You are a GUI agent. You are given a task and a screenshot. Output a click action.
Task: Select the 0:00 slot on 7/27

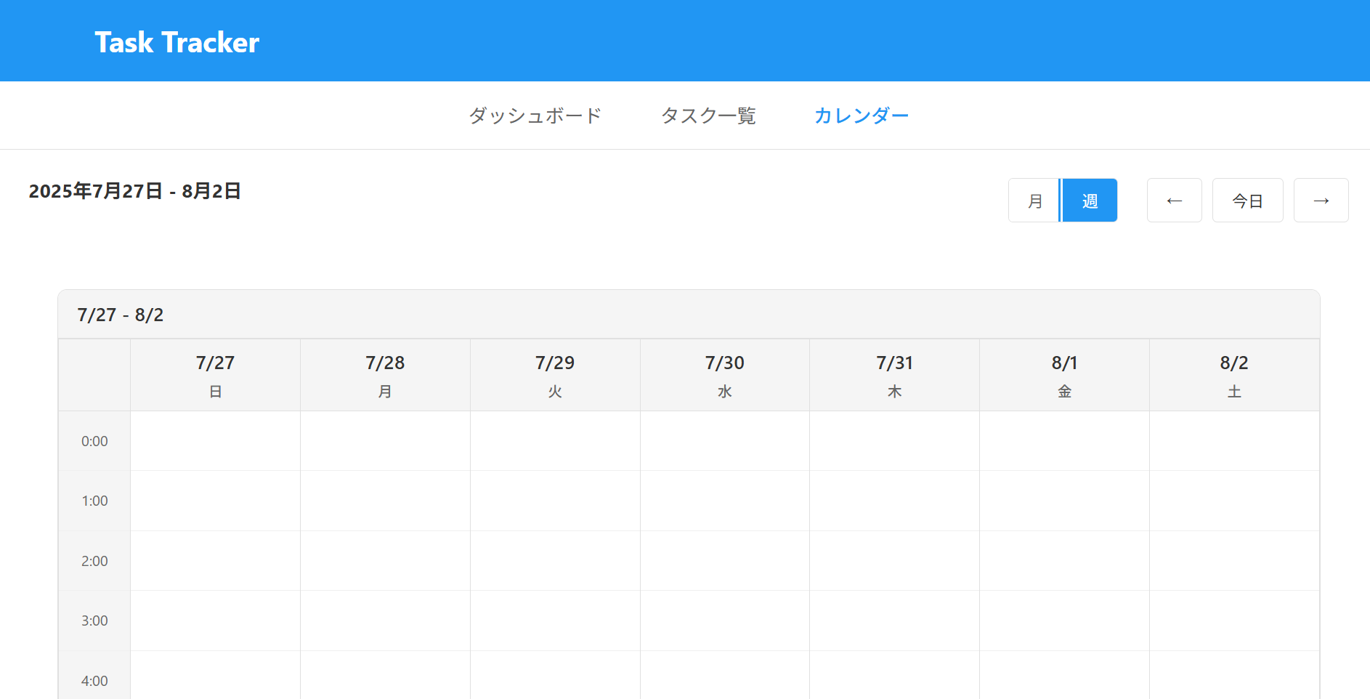(x=215, y=441)
